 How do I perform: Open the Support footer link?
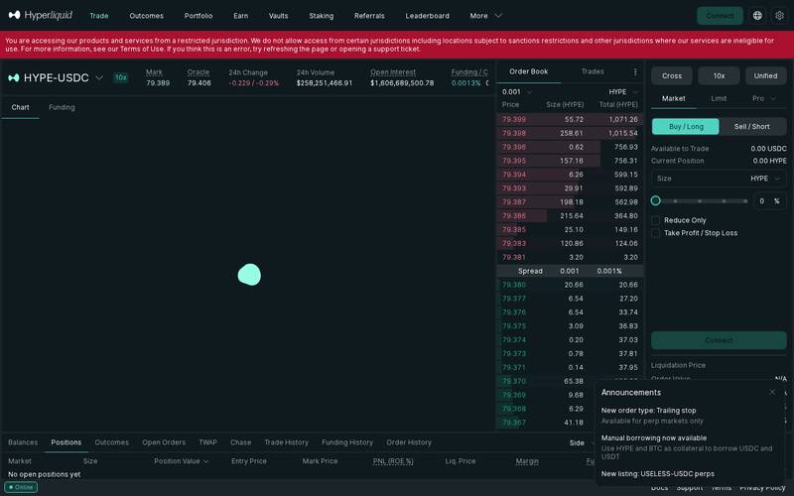[690, 488]
